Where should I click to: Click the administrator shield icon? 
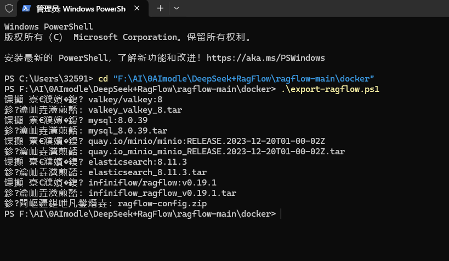9,8
